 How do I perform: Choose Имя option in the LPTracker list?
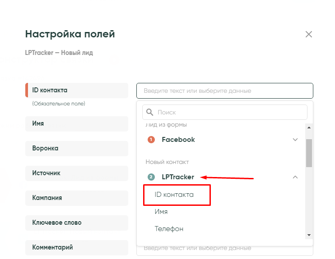point(161,212)
